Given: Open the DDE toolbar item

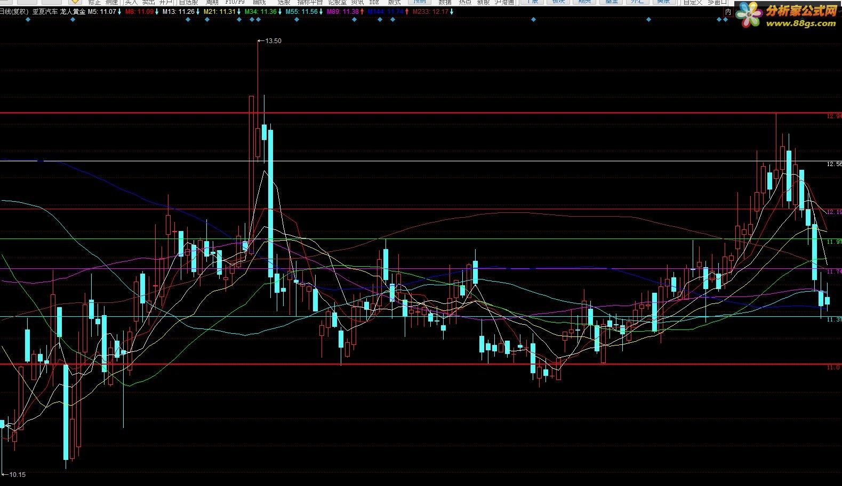Looking at the screenshot, I should coord(374,3).
